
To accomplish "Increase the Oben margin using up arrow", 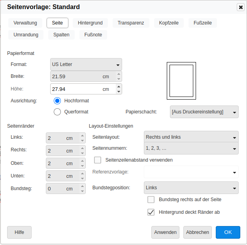I will click(82, 161).
